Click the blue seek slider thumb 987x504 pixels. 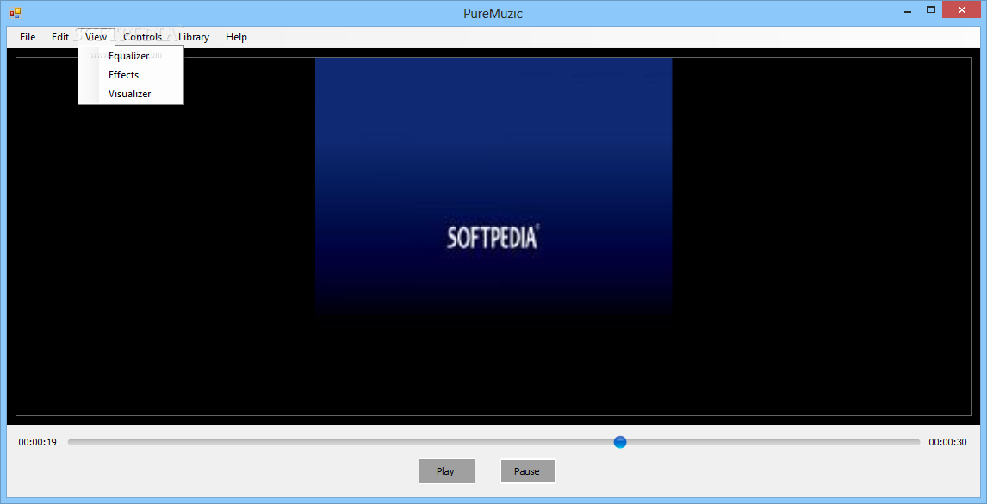click(x=620, y=442)
